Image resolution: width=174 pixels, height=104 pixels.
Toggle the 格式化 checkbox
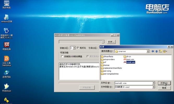78,48
